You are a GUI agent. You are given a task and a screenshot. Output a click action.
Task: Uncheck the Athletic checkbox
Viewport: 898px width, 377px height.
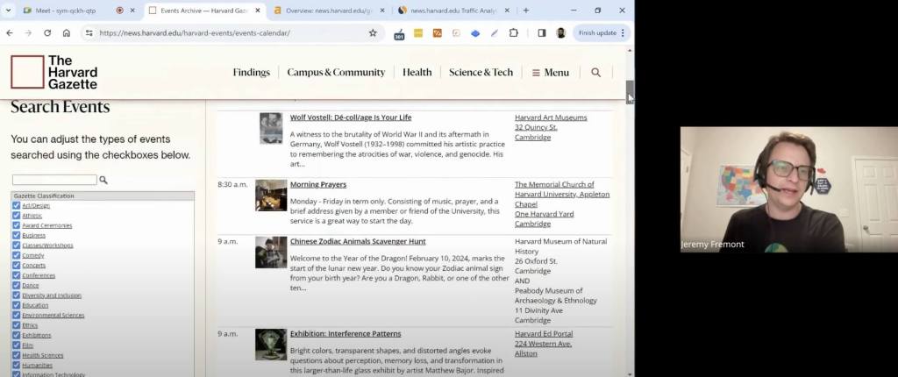(16, 216)
